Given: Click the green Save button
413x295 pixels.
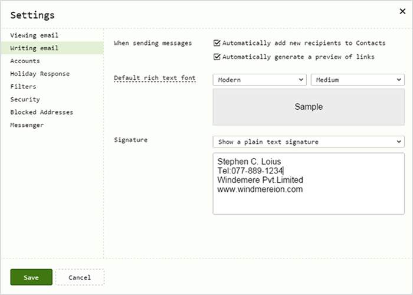Looking at the screenshot, I should [31, 277].
